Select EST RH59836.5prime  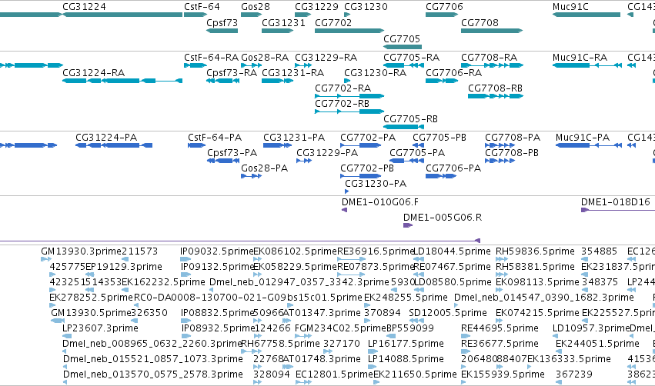501,259
